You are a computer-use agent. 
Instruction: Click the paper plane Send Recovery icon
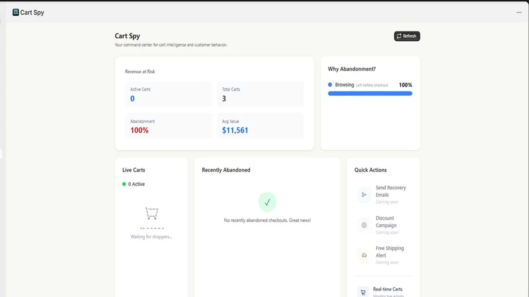click(x=364, y=195)
